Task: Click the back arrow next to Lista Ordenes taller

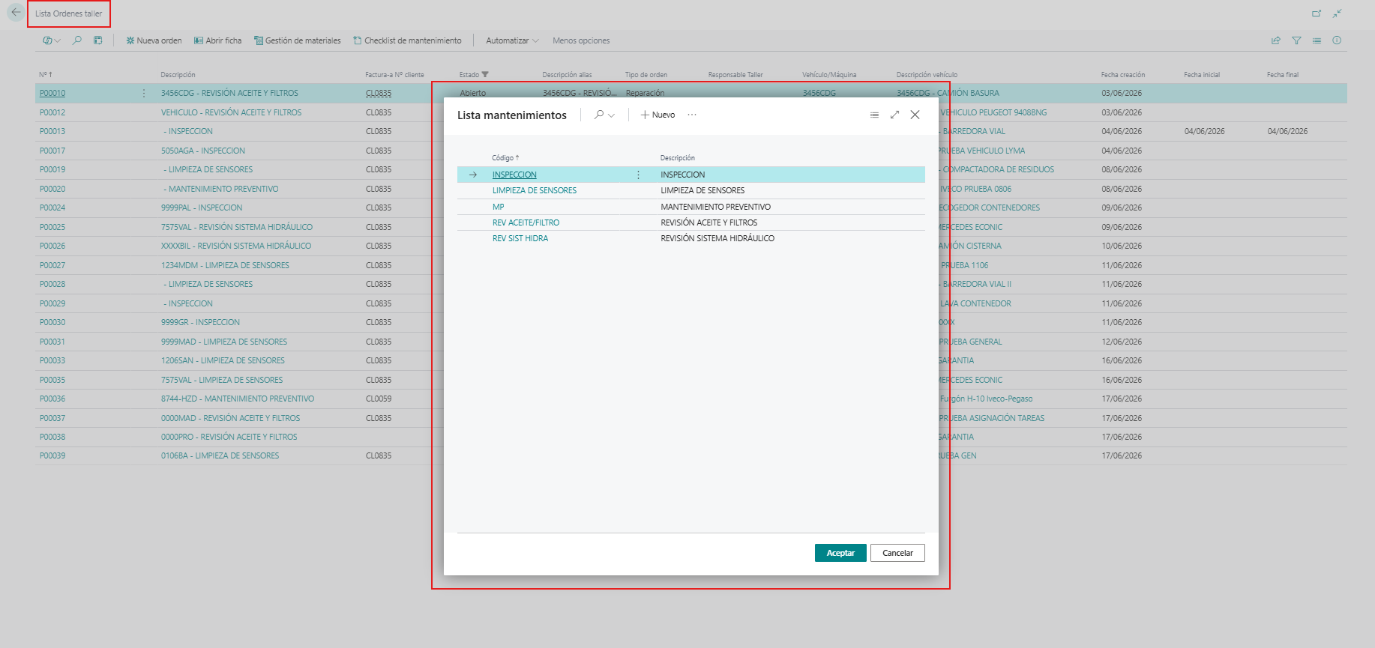Action: (16, 13)
